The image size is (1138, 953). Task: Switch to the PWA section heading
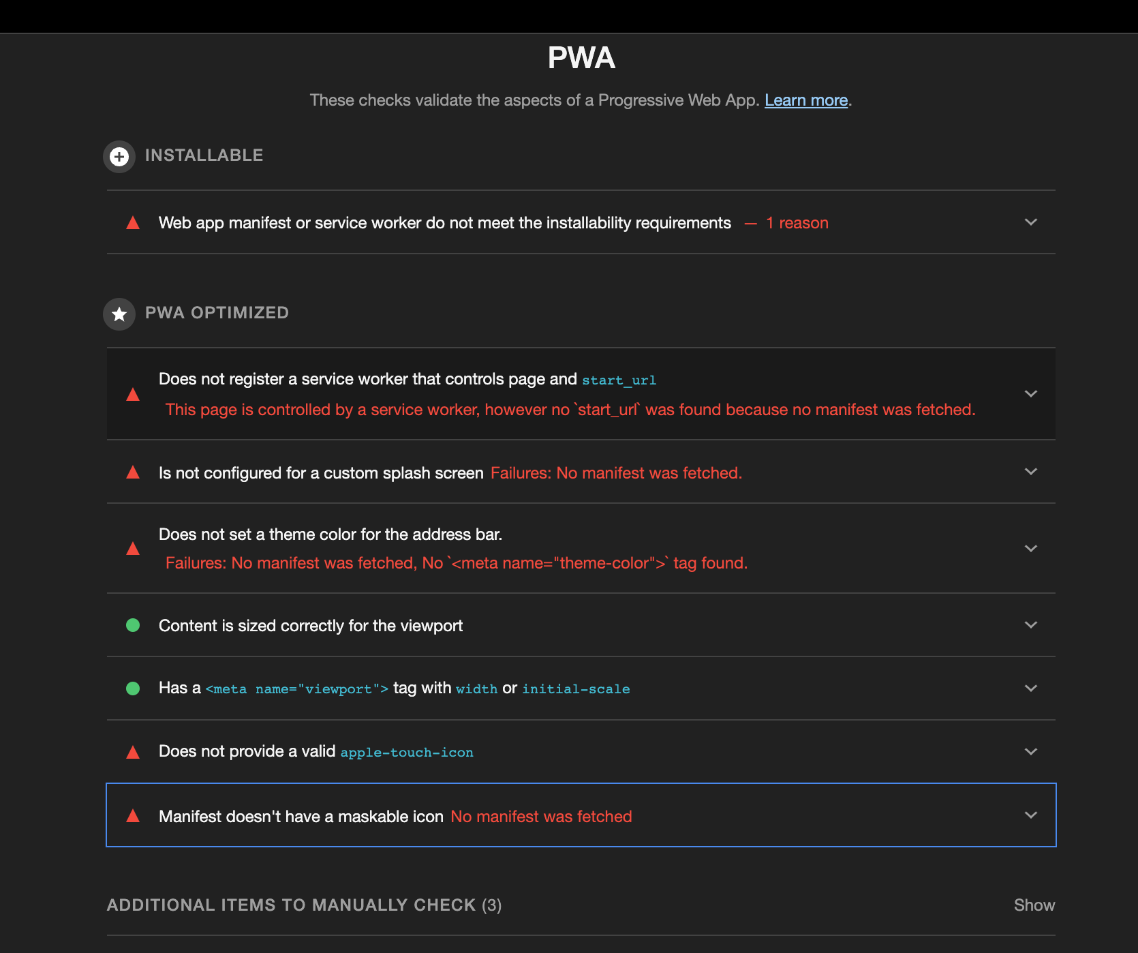point(581,58)
